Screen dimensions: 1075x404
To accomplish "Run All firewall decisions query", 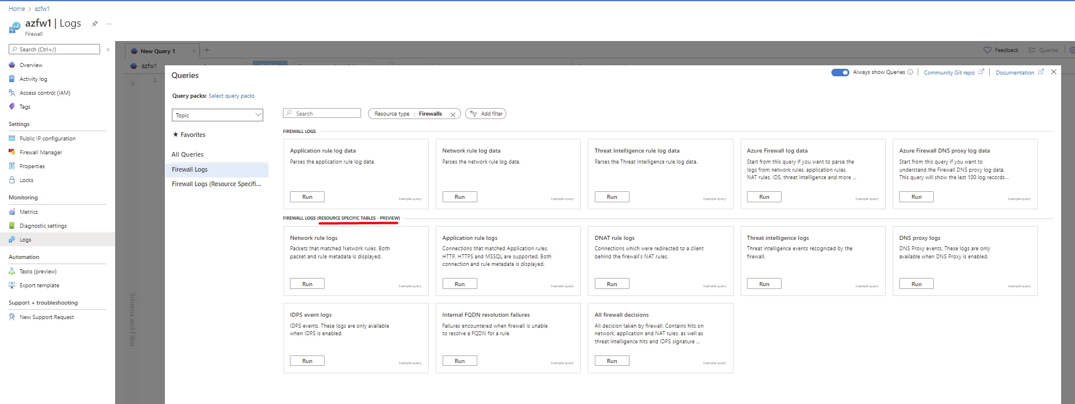I will coord(612,361).
